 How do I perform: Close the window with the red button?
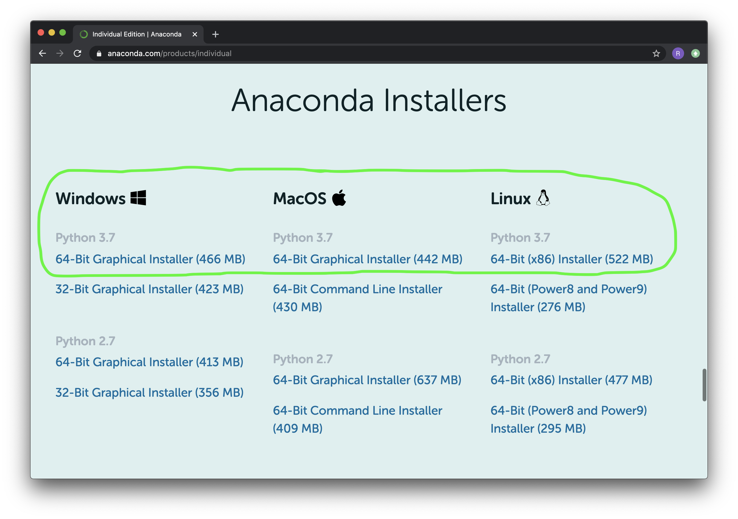click(x=41, y=32)
